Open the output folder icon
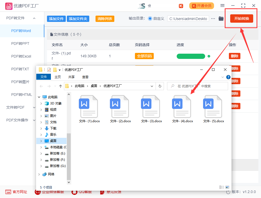The height and width of the screenshot is (198, 261). pos(221,18)
